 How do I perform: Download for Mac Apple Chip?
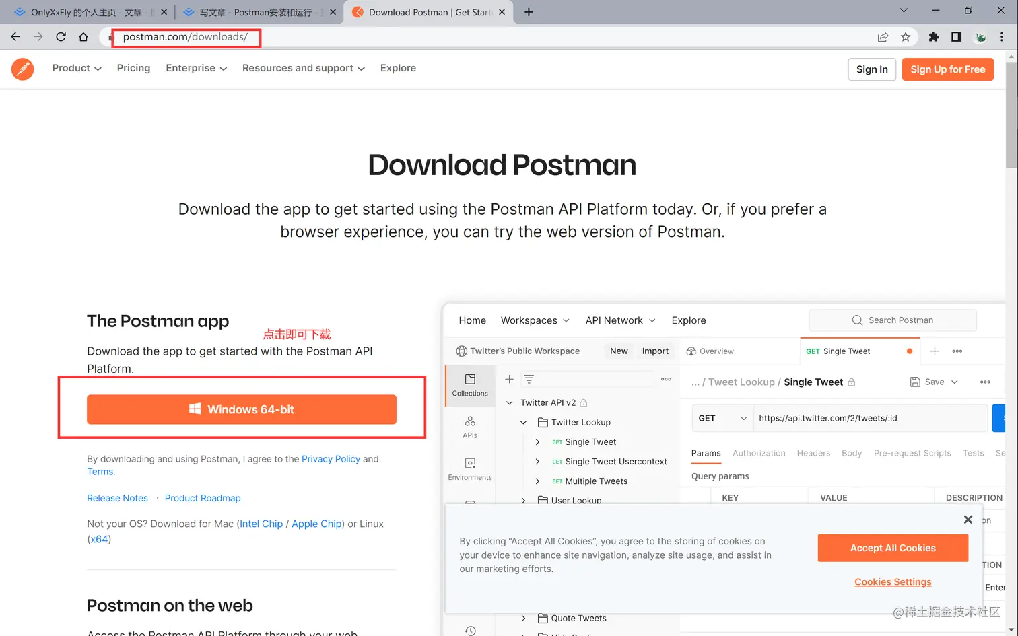[x=316, y=524]
